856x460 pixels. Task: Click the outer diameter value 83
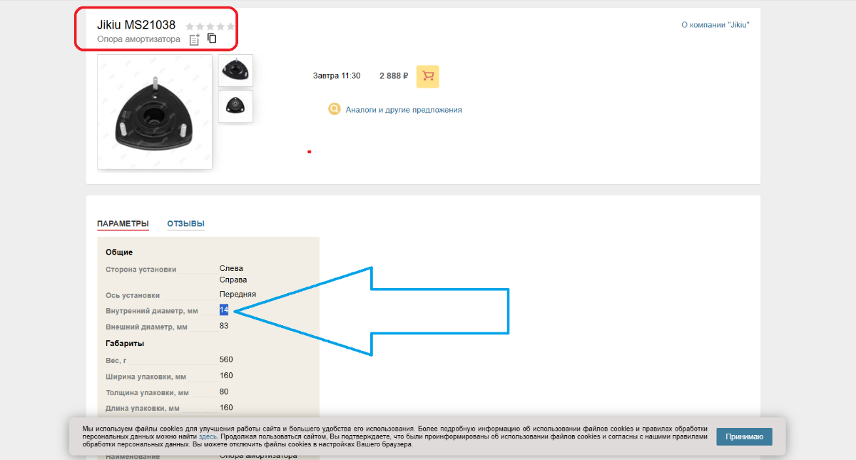click(224, 326)
